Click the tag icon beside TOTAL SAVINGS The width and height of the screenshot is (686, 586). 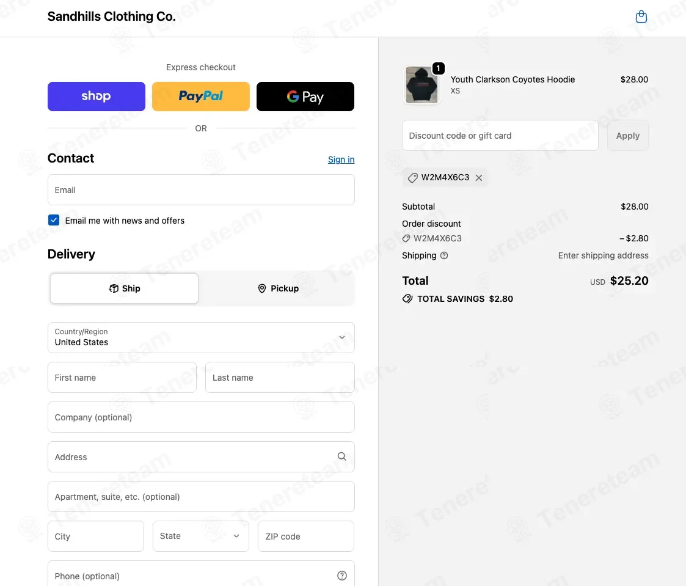point(407,299)
